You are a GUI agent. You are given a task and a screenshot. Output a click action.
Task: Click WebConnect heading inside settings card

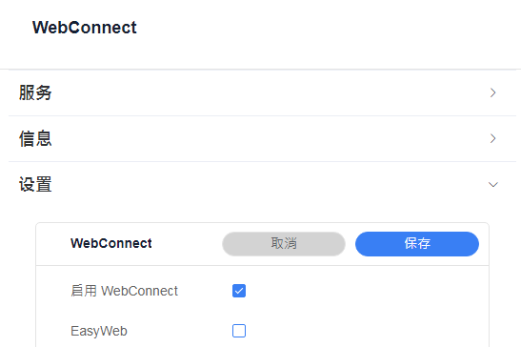(111, 243)
